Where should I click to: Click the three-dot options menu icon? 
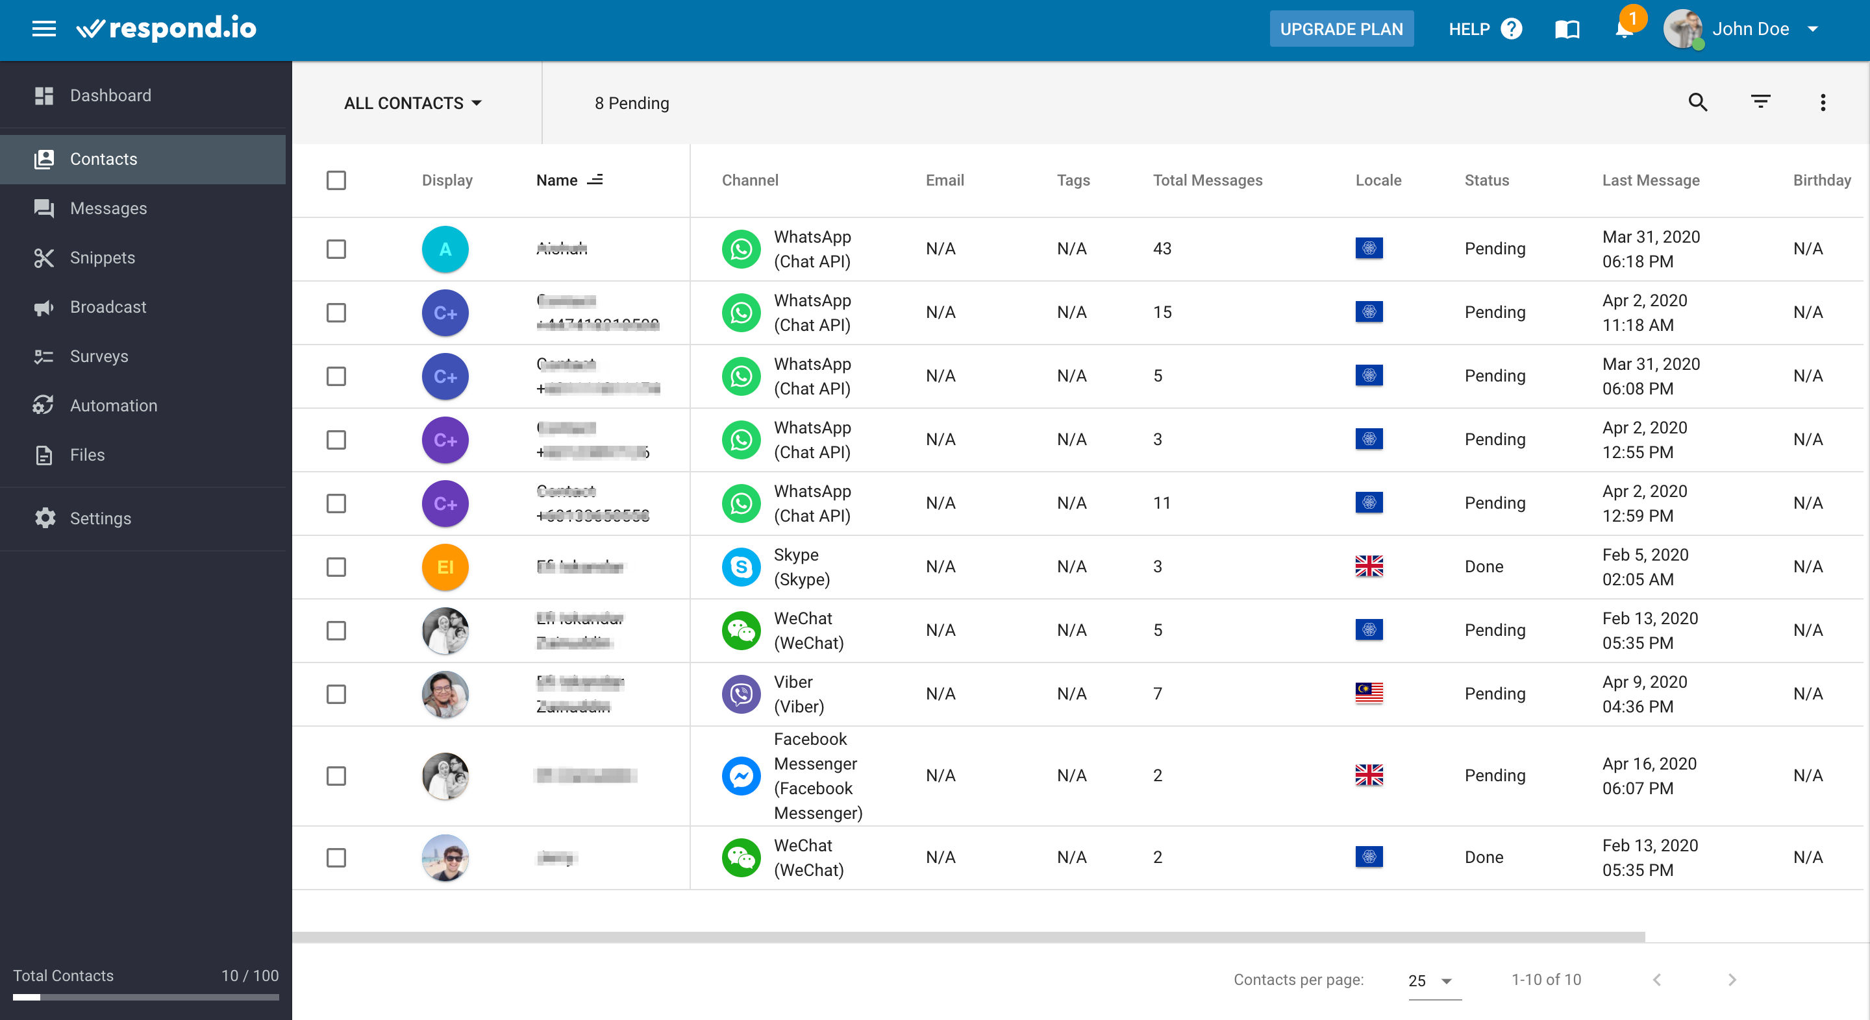point(1822,103)
